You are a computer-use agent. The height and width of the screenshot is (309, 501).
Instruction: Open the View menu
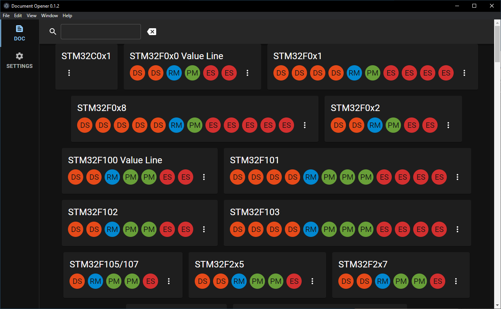pyautogui.click(x=31, y=16)
